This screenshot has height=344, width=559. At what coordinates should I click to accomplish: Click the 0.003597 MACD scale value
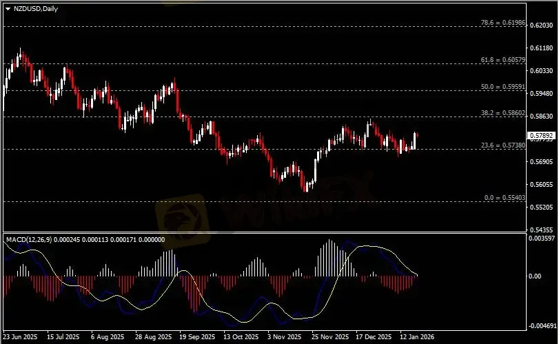542,238
